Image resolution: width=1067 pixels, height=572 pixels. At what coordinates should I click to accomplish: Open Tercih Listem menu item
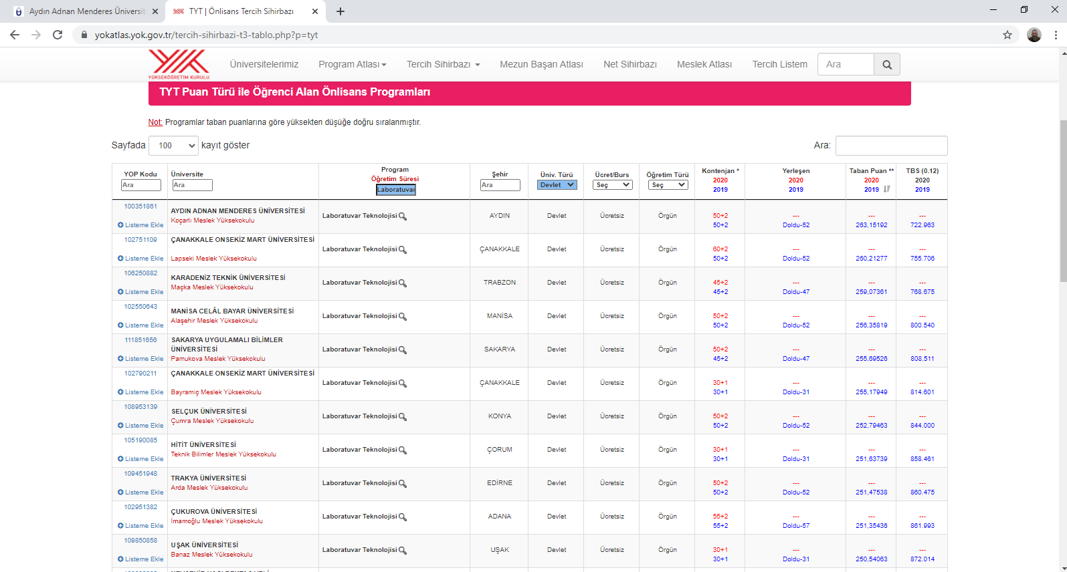point(780,64)
